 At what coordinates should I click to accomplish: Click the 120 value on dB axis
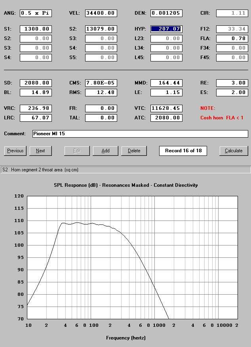(x=19, y=196)
